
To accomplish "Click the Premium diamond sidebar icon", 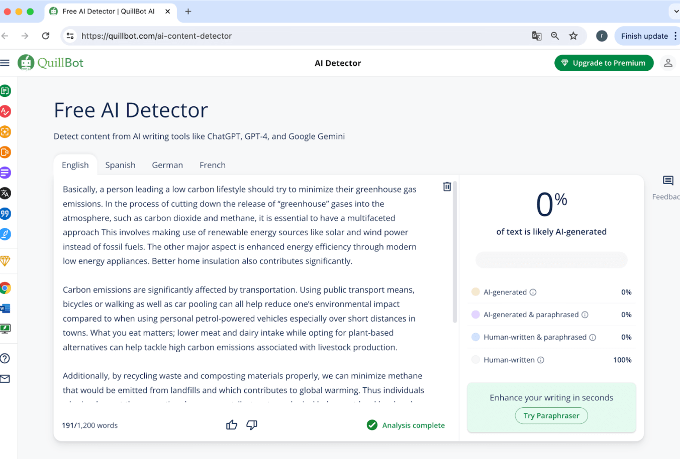I will point(5,261).
